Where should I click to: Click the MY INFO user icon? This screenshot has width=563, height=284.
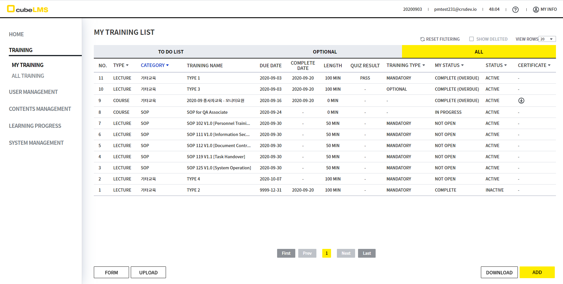coord(536,10)
